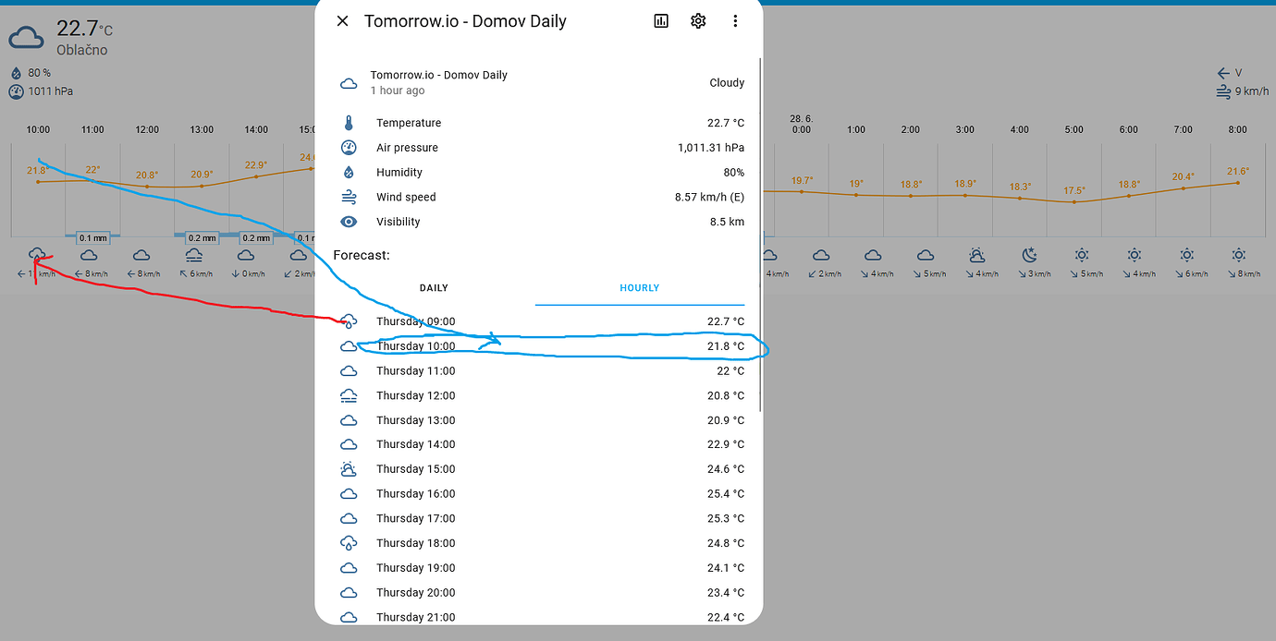Click the dialog's vertical scrollbar
Image resolution: width=1276 pixels, height=641 pixels.
760,236
